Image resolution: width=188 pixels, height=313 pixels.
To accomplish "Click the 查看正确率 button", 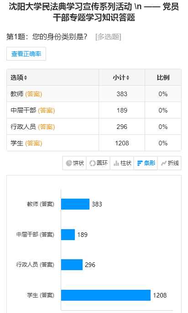I will point(26,54).
